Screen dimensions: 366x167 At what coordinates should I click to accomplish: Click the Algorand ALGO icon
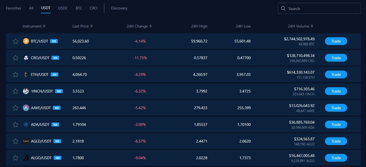26,158
